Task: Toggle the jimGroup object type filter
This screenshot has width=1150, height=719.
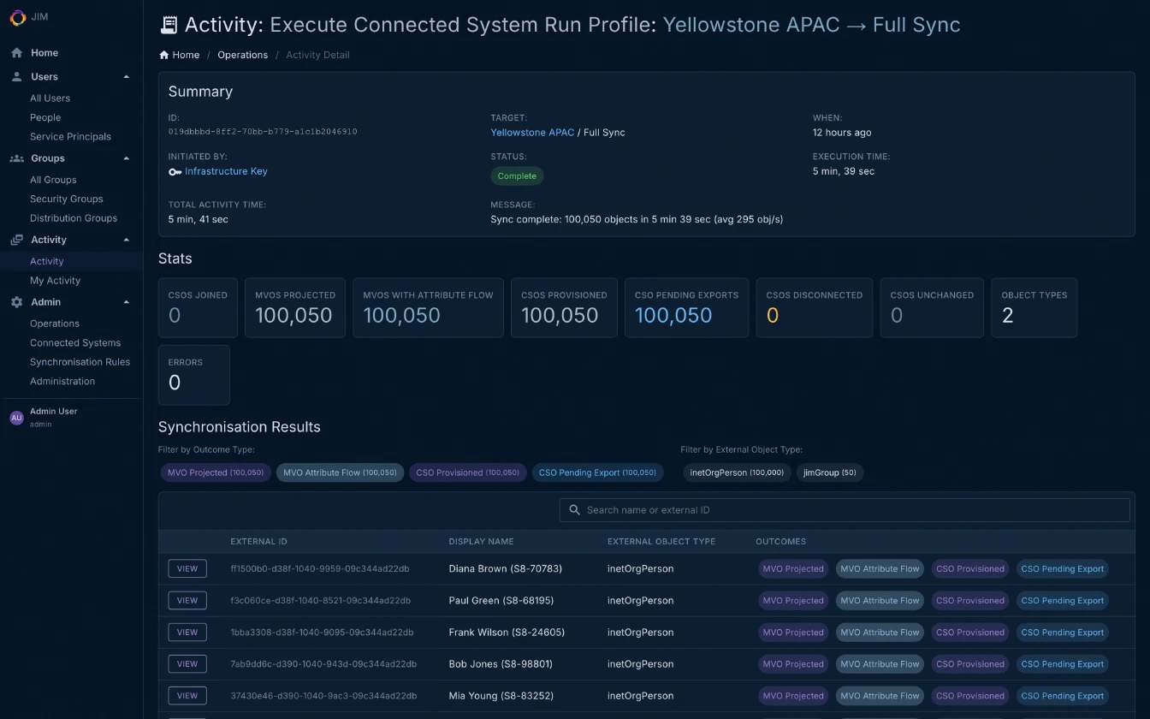Action: [x=829, y=472]
